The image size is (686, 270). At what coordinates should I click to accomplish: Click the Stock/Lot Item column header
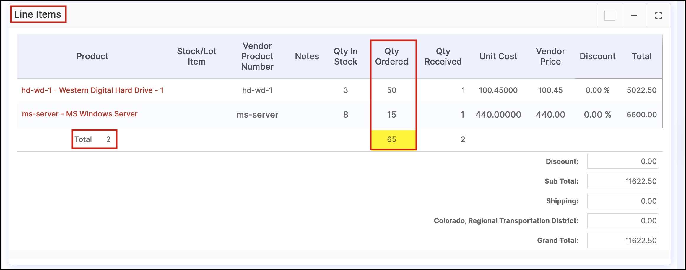click(197, 56)
